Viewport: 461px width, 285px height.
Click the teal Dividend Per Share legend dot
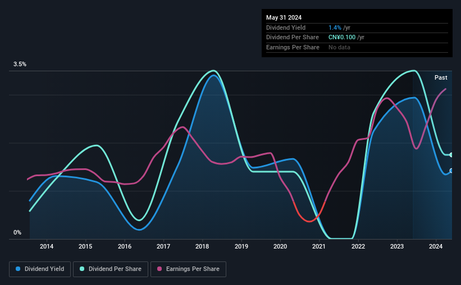tap(82, 269)
